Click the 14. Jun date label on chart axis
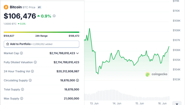The width and height of the screenshot is (185, 105). point(117,103)
